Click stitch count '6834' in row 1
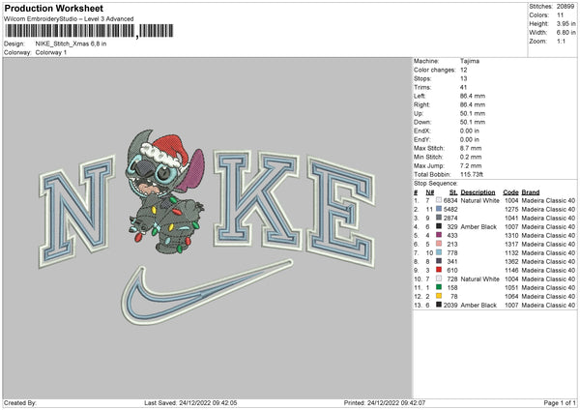580x410 pixels. 450,200
